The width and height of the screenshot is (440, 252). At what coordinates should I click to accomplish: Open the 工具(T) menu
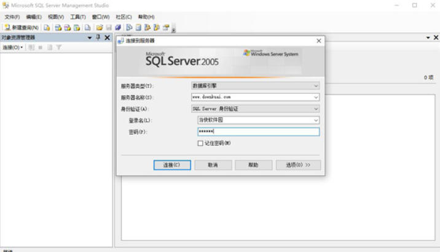[77, 17]
